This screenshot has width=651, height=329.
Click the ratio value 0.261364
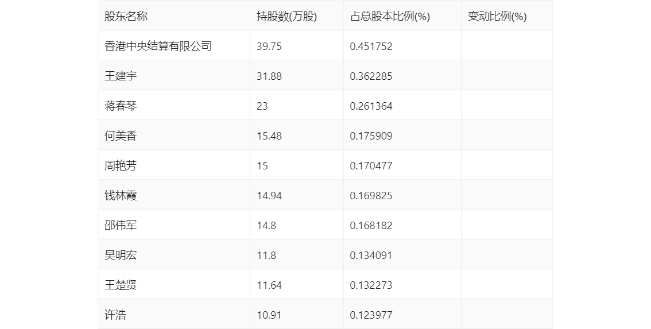coord(371,106)
